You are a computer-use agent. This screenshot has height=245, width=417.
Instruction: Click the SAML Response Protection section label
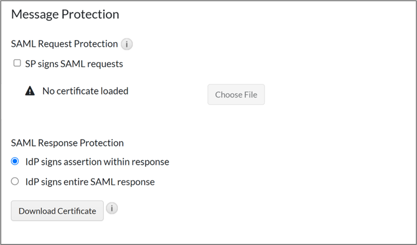point(67,143)
